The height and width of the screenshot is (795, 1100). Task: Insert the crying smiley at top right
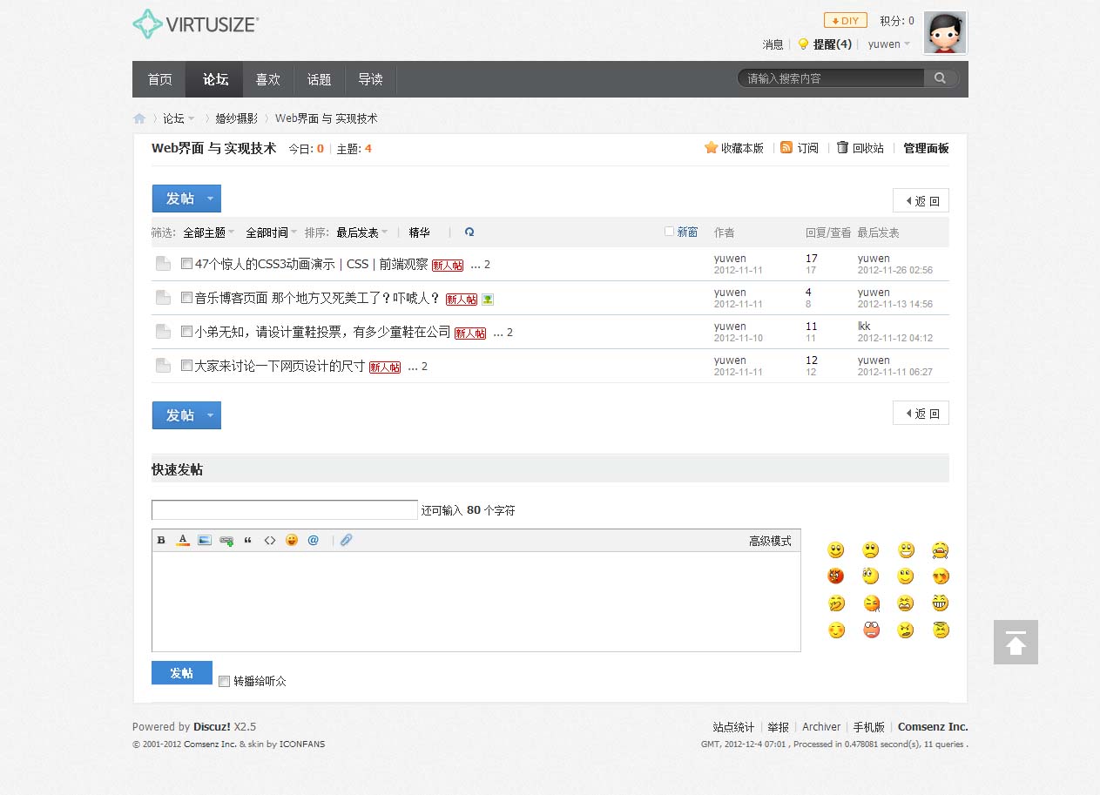940,550
